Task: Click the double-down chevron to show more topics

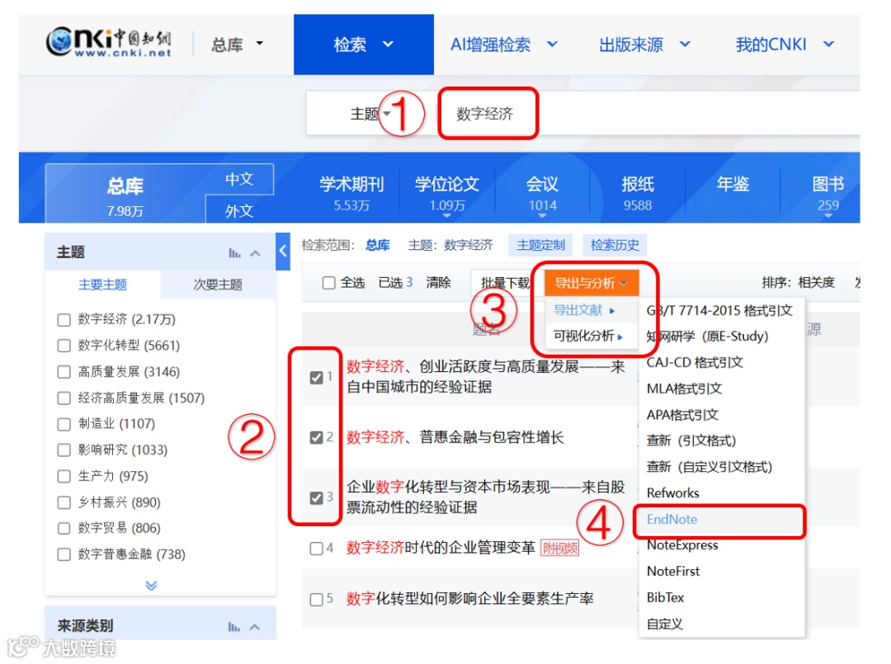Action: pyautogui.click(x=149, y=586)
